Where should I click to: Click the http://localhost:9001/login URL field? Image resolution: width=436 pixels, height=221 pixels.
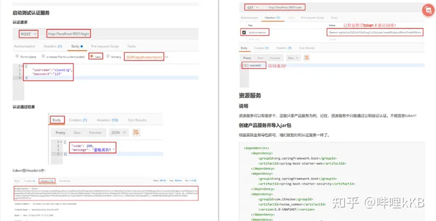point(68,34)
